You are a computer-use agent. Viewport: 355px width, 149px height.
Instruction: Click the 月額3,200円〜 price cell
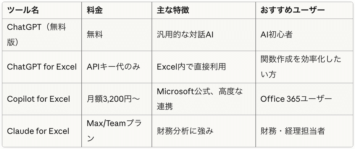click(114, 99)
